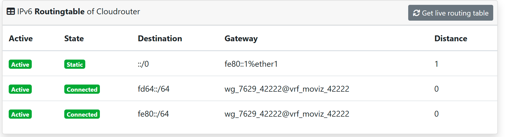Viewport: 505px width, 137px height.
Task: Click the Connected badge for fe80::/64
Action: 82,114
